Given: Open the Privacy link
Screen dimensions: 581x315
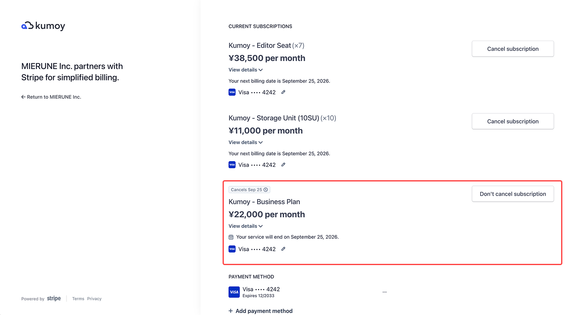Looking at the screenshot, I should tap(94, 299).
